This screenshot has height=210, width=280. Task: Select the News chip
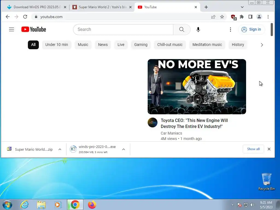103,45
